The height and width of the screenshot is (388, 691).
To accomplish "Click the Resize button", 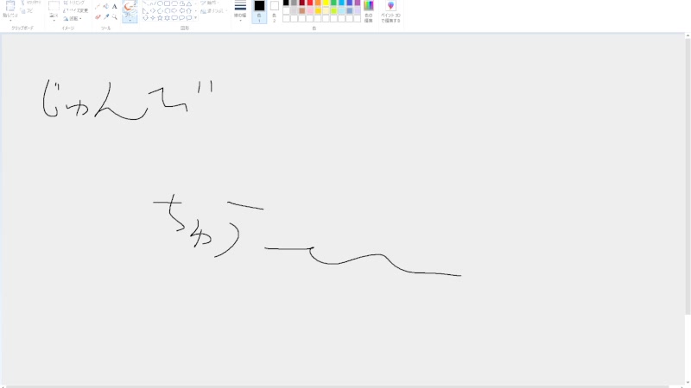I will pyautogui.click(x=76, y=10).
